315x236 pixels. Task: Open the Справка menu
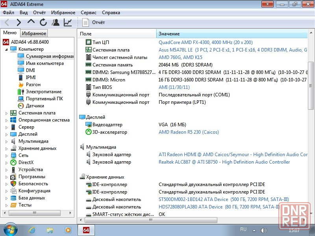point(111,13)
